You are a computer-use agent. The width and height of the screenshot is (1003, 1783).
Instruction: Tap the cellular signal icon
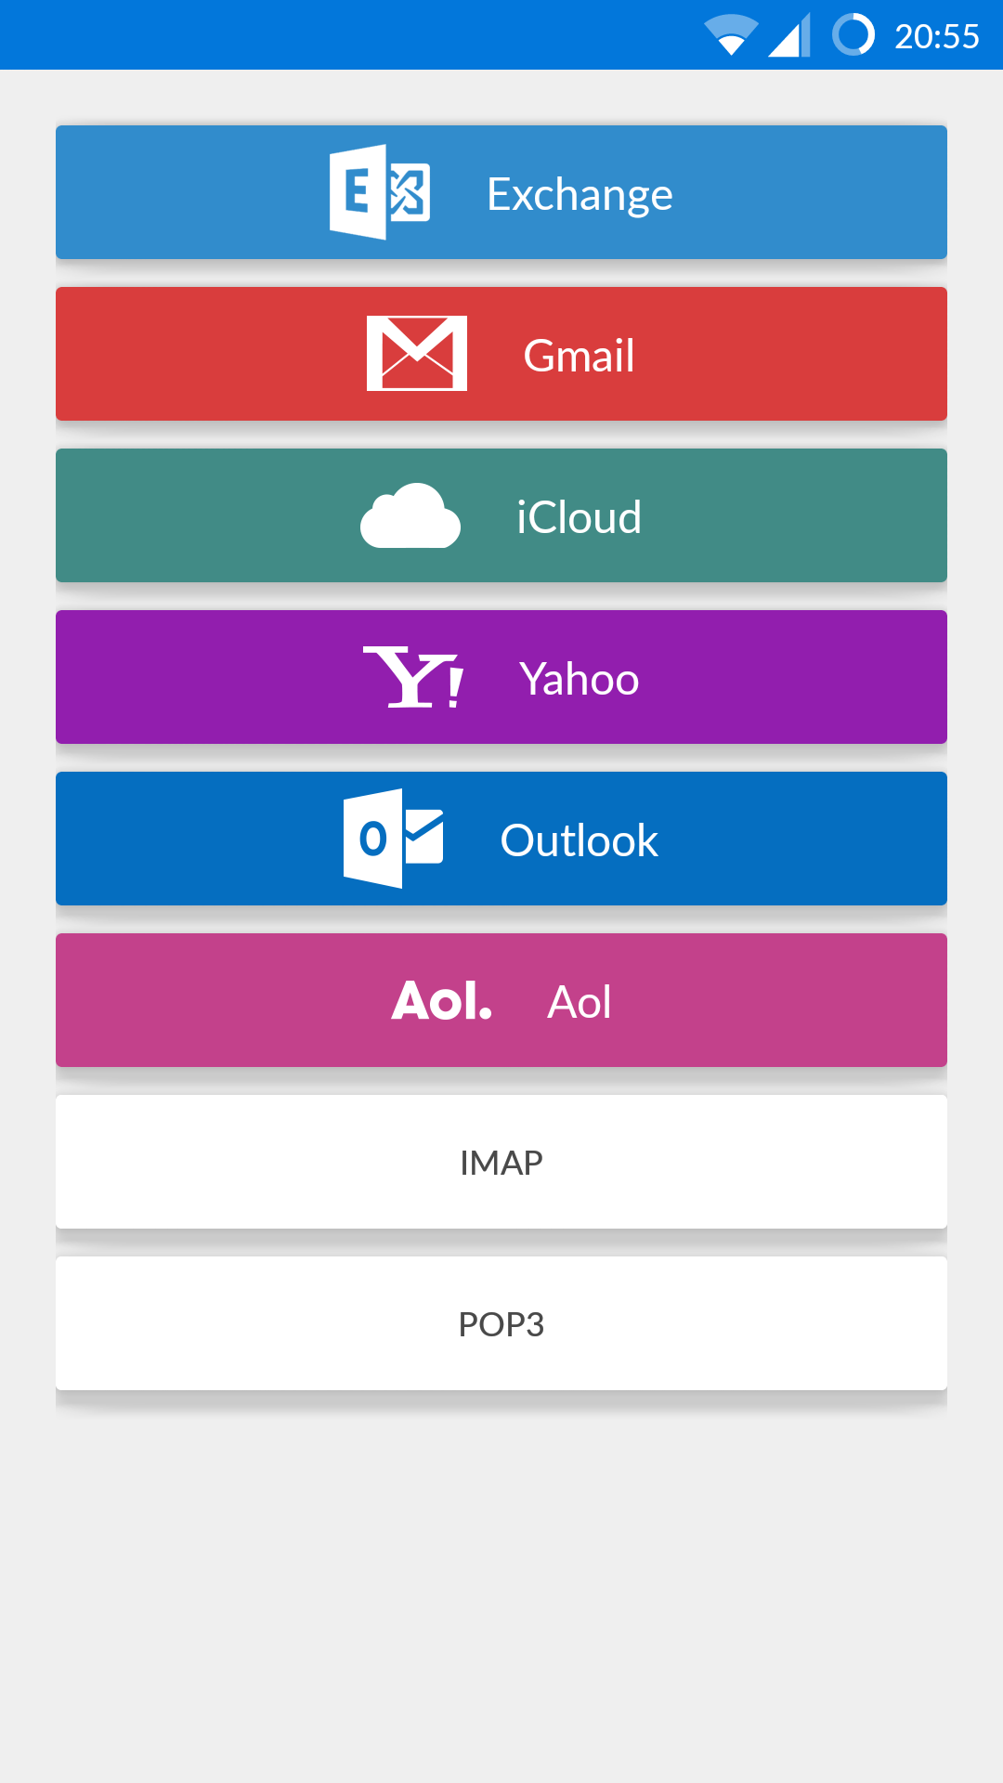[789, 35]
